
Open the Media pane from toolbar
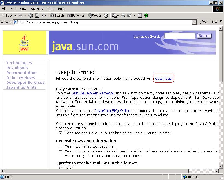[x=95, y=16]
